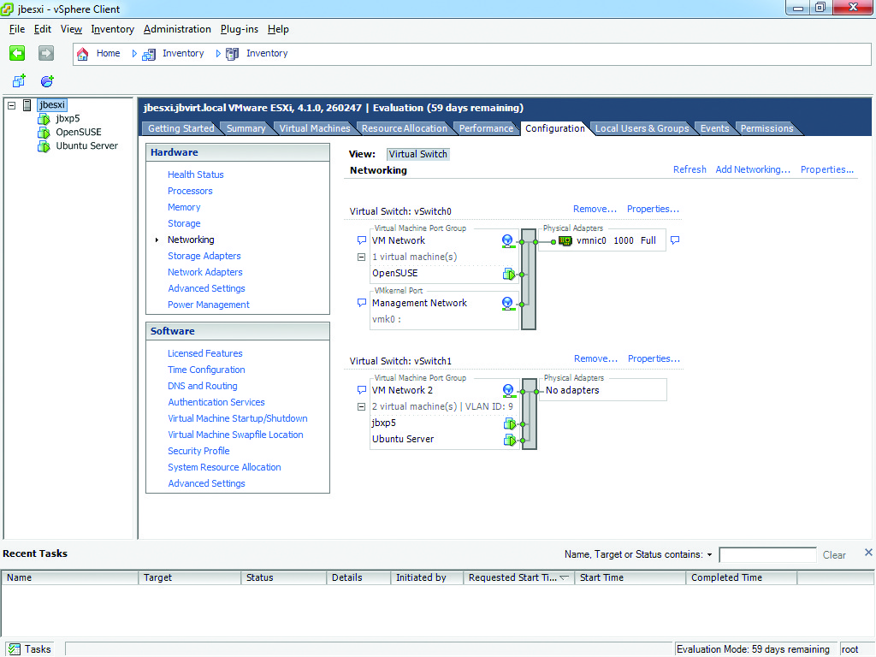Click the Recent Tasks filter text field
The height and width of the screenshot is (657, 876).
click(767, 555)
